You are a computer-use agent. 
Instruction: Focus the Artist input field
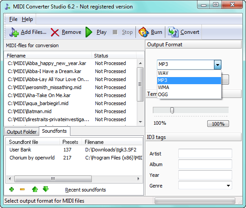(205, 154)
